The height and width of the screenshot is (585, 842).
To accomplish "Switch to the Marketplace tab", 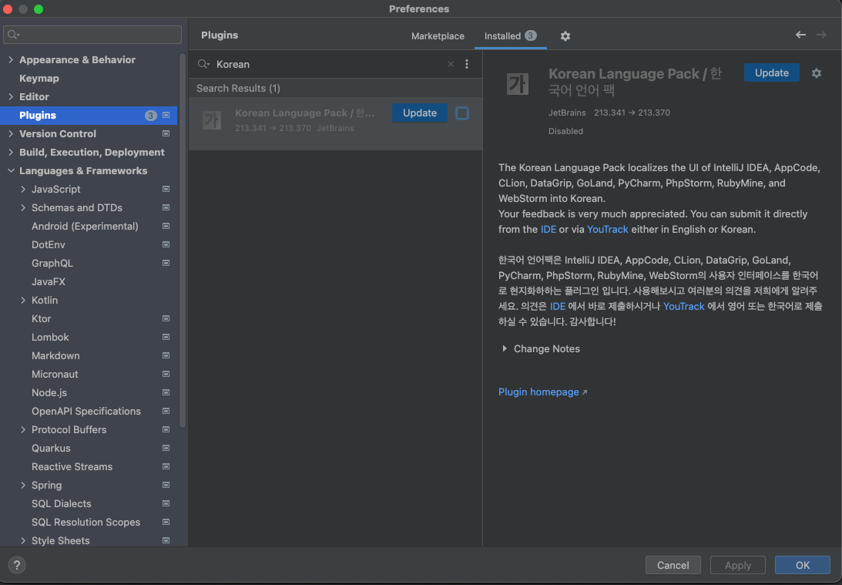I will (x=438, y=36).
